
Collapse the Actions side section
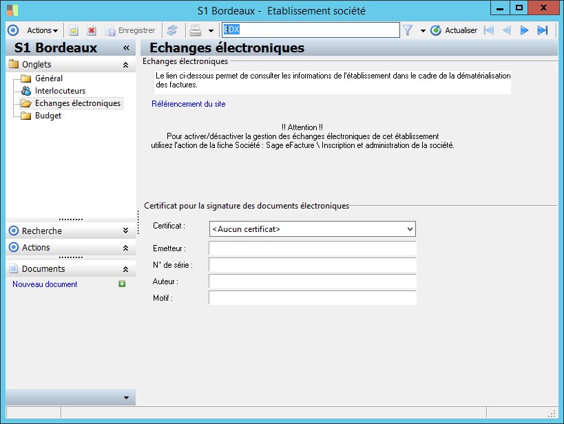pos(125,247)
